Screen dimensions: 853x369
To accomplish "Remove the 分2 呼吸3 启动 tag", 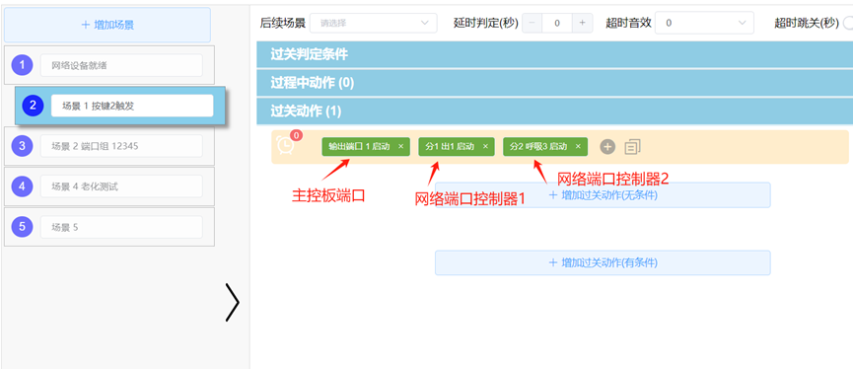I will (x=578, y=146).
